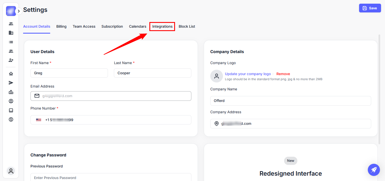Click the add-person icon in sidebar
This screenshot has width=385, height=181.
[x=11, y=60]
